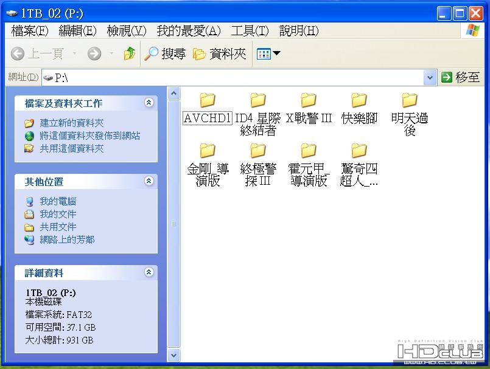Image resolution: width=490 pixels, height=369 pixels.
Task: Click the 建立新的資料夾 icon
Action: point(29,123)
